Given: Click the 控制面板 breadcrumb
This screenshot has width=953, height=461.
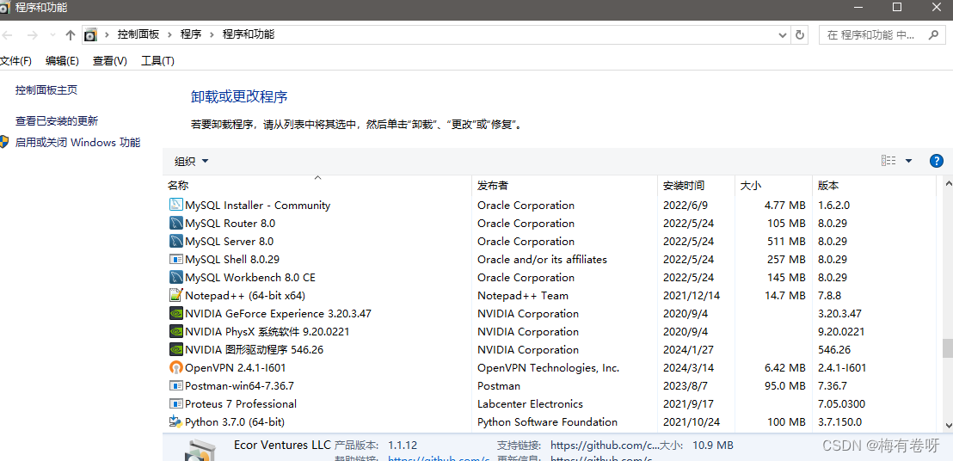Looking at the screenshot, I should pos(138,34).
